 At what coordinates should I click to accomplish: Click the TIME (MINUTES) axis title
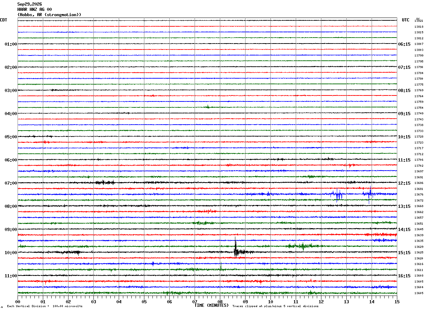(211, 305)
